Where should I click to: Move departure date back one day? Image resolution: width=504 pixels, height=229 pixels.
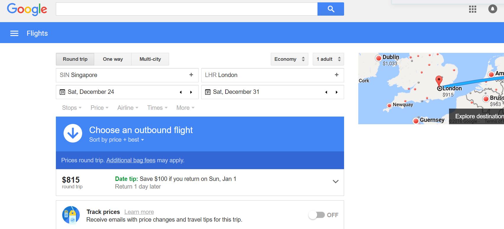point(181,92)
